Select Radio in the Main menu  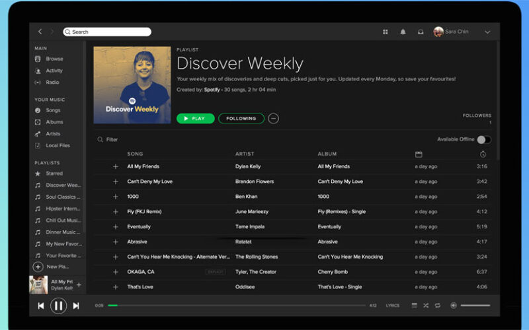[x=52, y=82]
